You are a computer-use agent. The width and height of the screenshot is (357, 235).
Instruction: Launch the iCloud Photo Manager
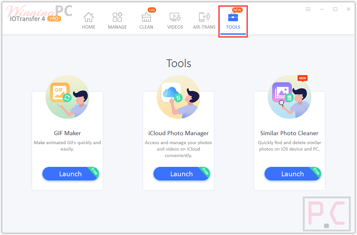(182, 174)
